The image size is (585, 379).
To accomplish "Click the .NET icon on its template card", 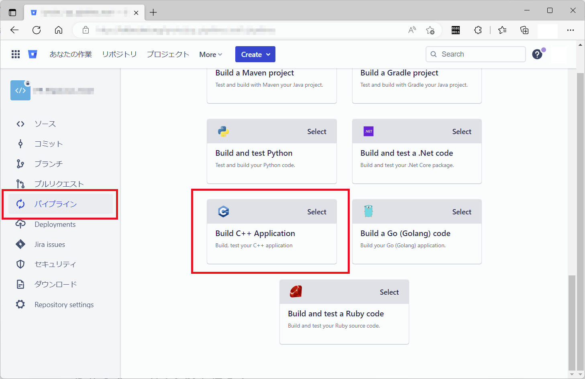I will (x=369, y=131).
